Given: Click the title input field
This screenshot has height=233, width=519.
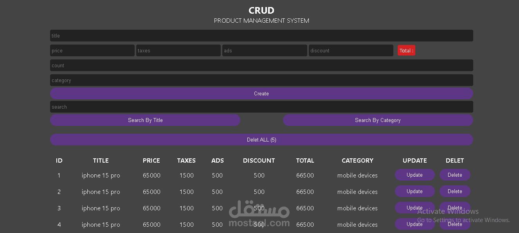Looking at the screenshot, I should (x=261, y=36).
